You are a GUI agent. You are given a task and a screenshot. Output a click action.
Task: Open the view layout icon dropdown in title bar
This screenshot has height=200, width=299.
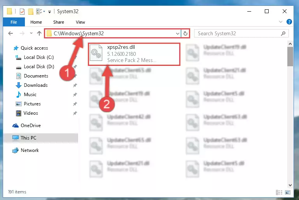click(x=40, y=11)
